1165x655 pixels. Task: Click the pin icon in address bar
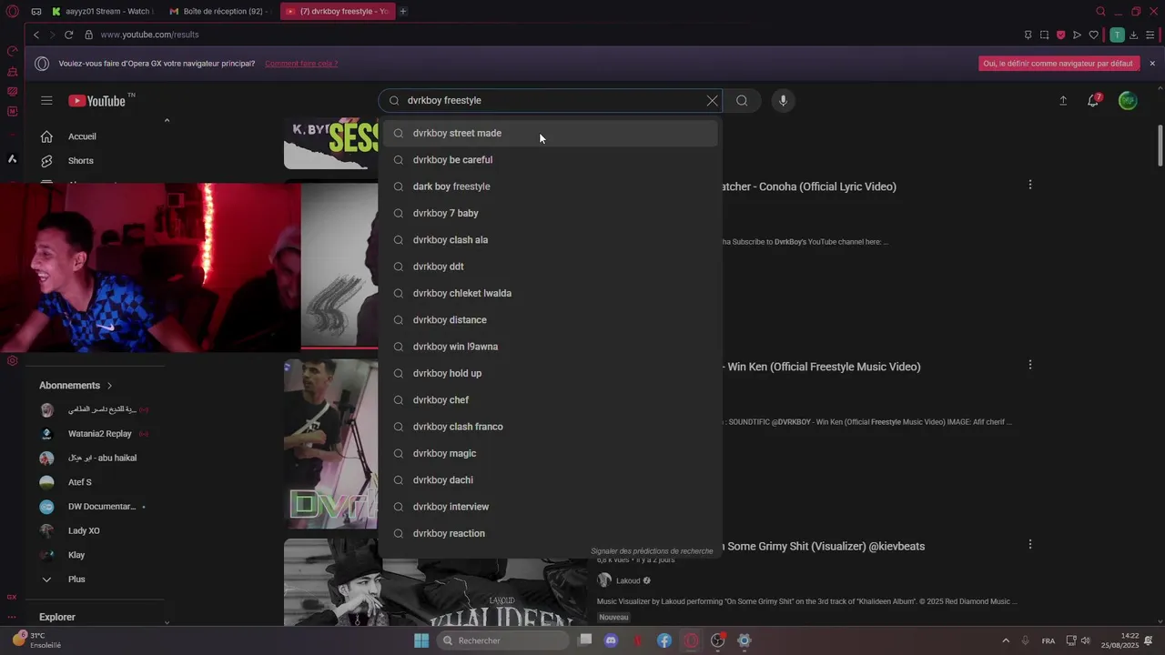1028,35
